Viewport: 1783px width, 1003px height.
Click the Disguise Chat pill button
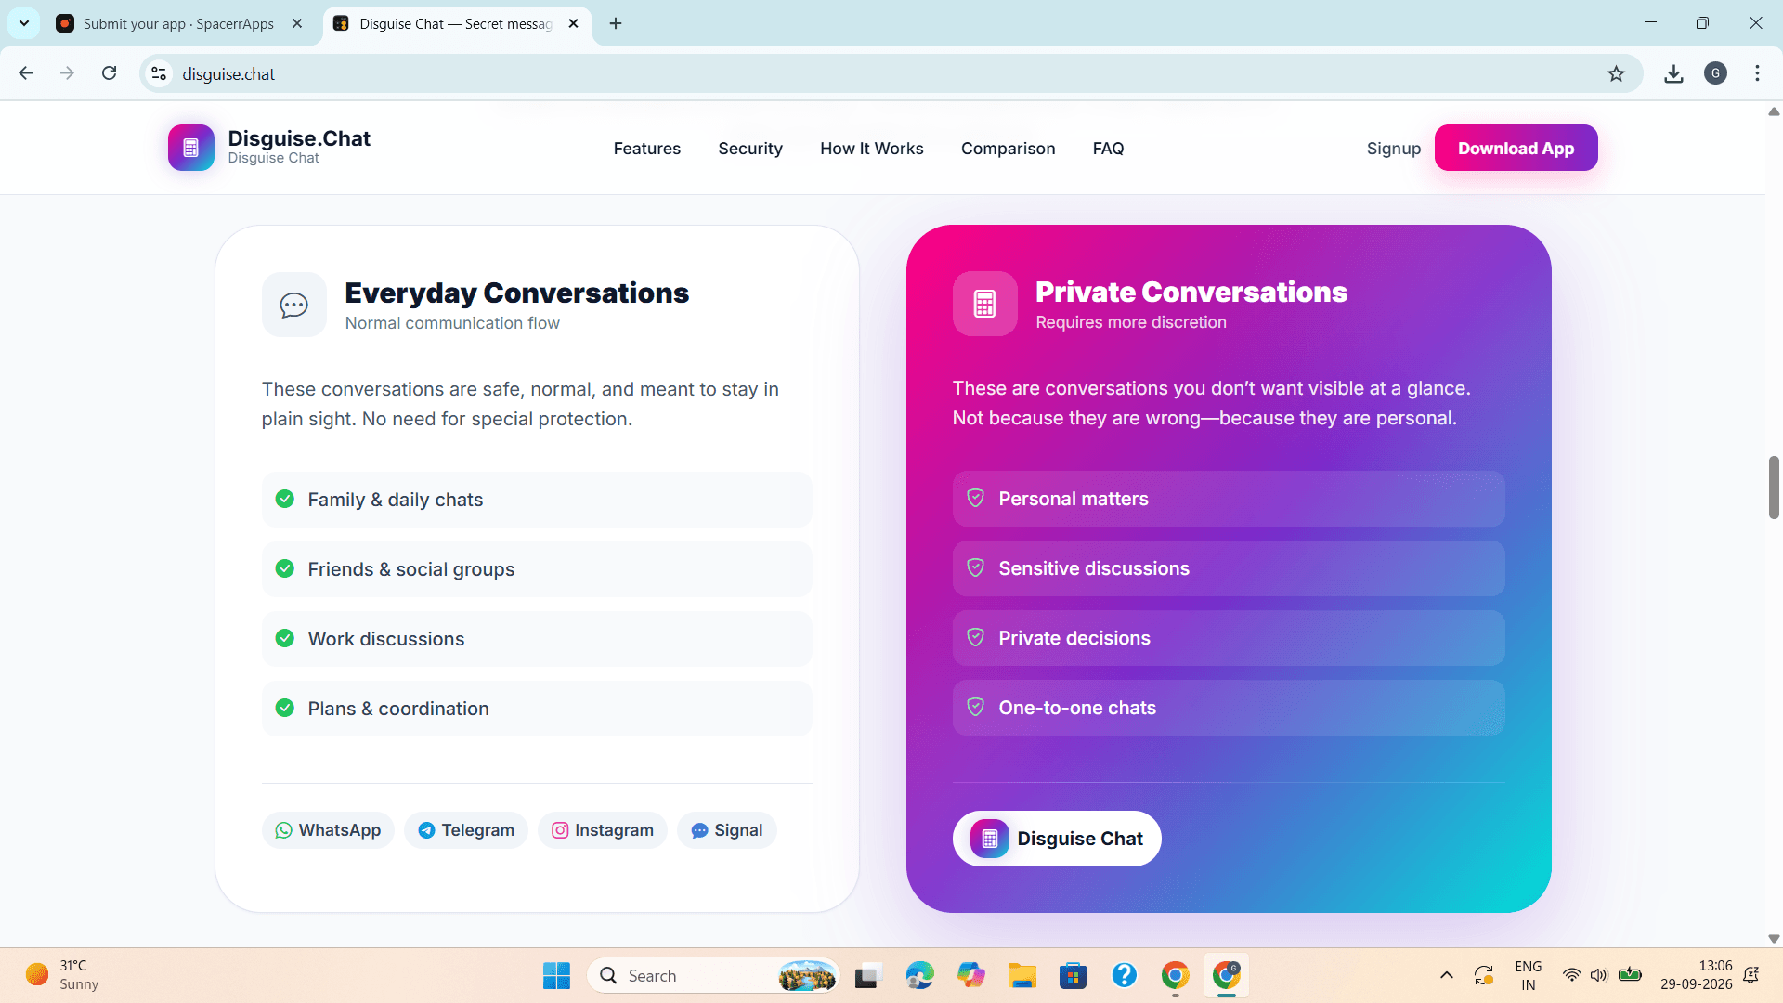(1057, 839)
